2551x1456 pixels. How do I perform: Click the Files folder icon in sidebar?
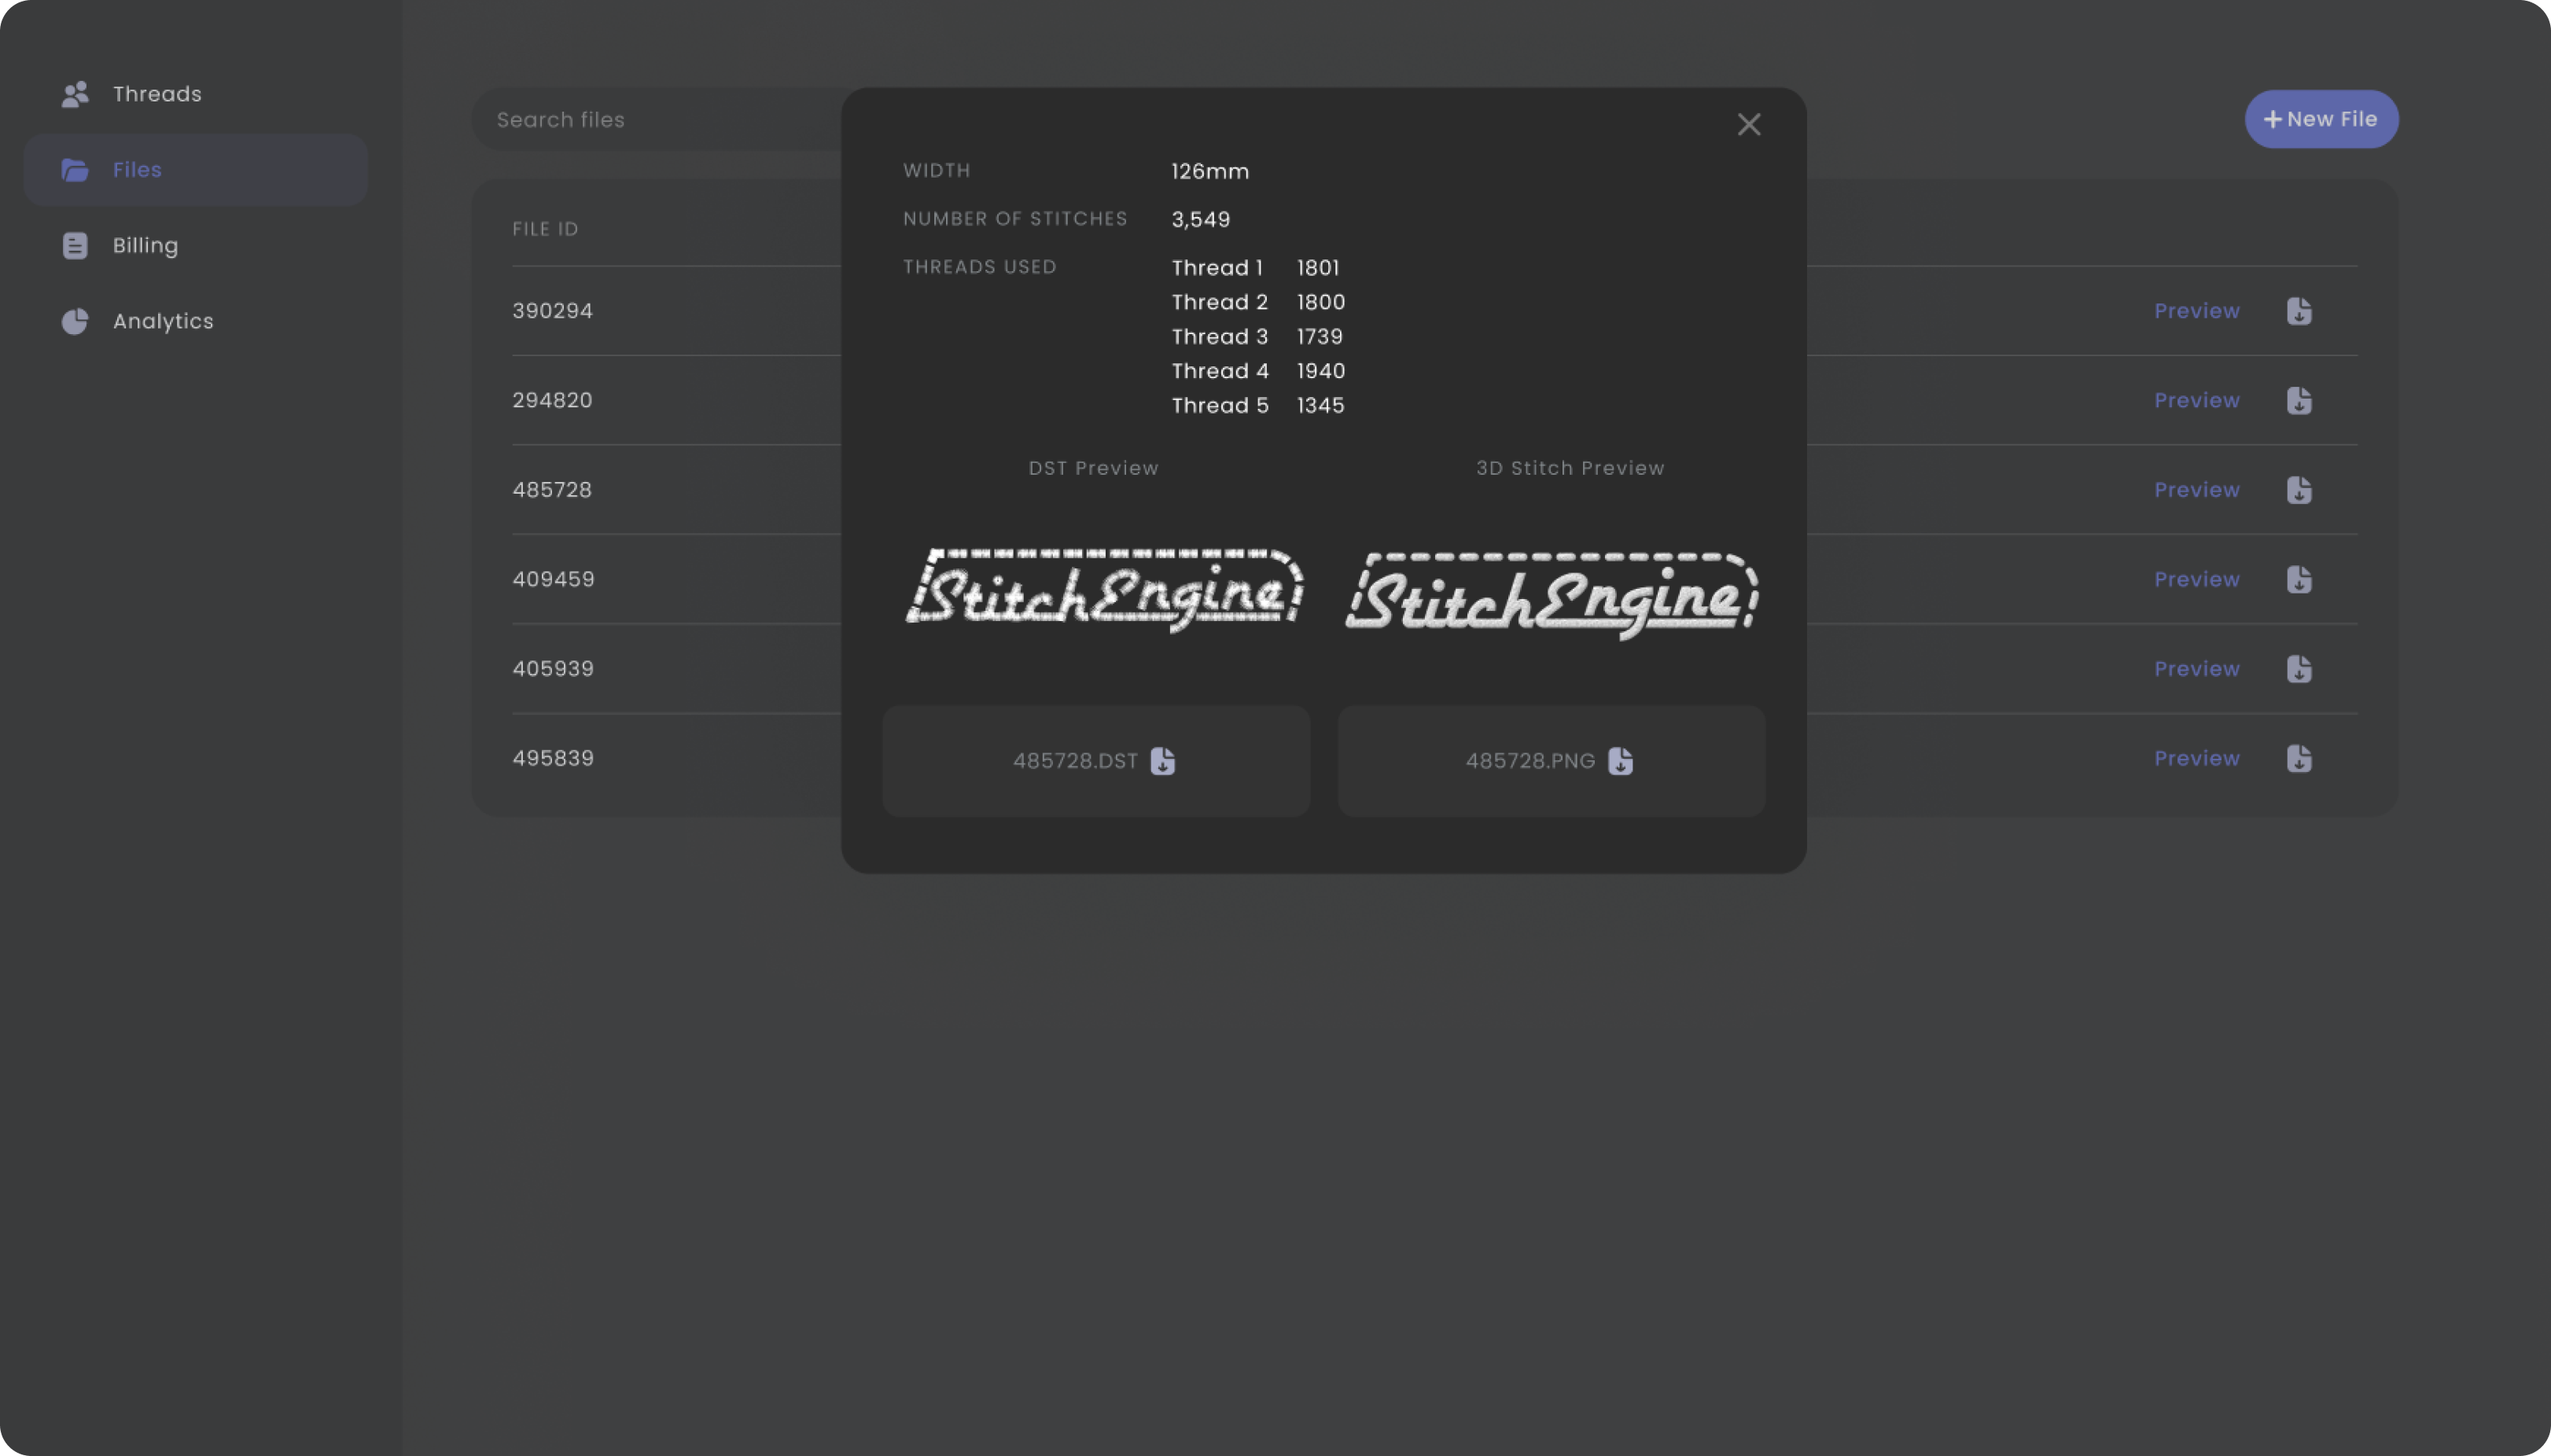[75, 170]
